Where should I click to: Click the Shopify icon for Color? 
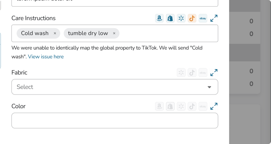click(170, 106)
